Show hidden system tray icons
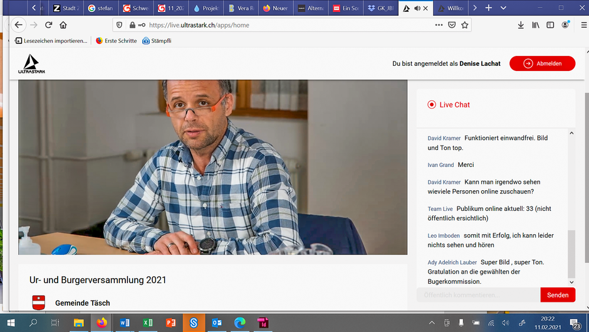Screen dimensions: 589x332 click(431, 323)
